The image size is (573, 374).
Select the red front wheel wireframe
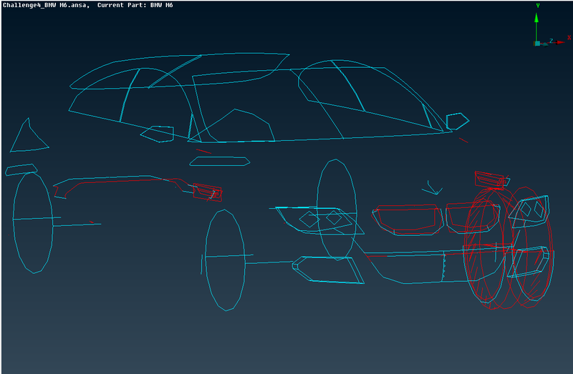coord(508,248)
